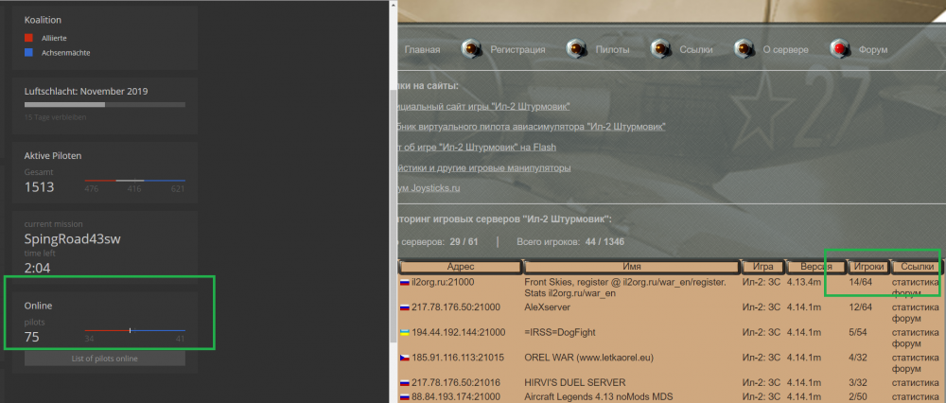Image resolution: width=946 pixels, height=403 pixels.
Task: Sort server table by Версия column
Action: (815, 266)
